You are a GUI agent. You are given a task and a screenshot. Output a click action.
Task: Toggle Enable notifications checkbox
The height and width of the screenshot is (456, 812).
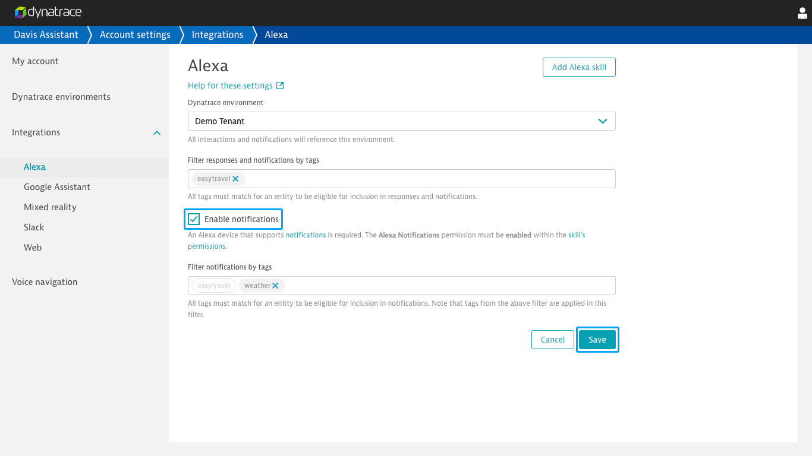[x=194, y=219]
